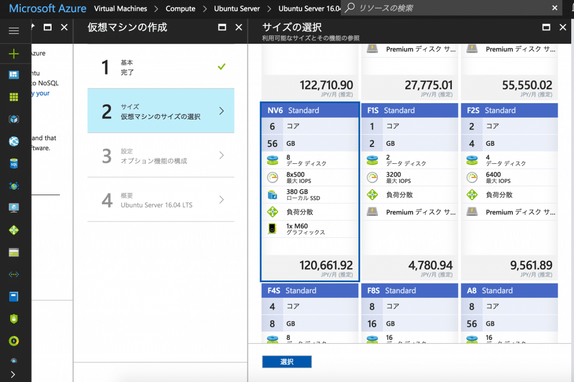Open SQL databases icon in the sidebar
The image size is (574, 382).
13,164
